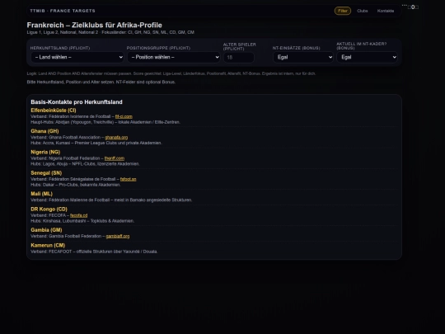Open the gambiaff.org link
Viewport: 445px width, 334px height.
coord(118,237)
